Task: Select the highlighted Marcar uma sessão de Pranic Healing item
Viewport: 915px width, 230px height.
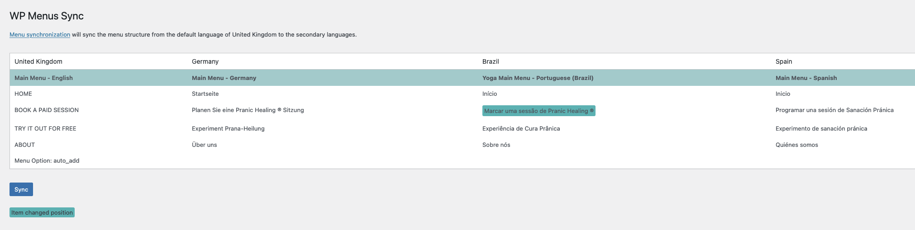Action: (x=539, y=111)
